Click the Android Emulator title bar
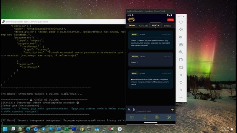The width and height of the screenshot is (237, 133). point(151,11)
